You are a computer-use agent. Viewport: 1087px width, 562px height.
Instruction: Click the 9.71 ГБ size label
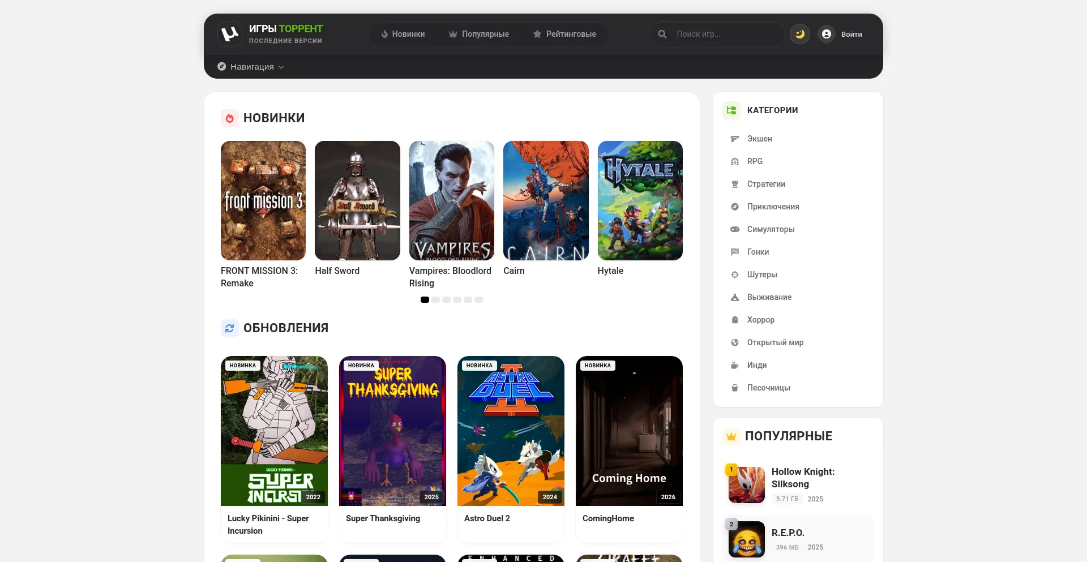[x=787, y=499]
